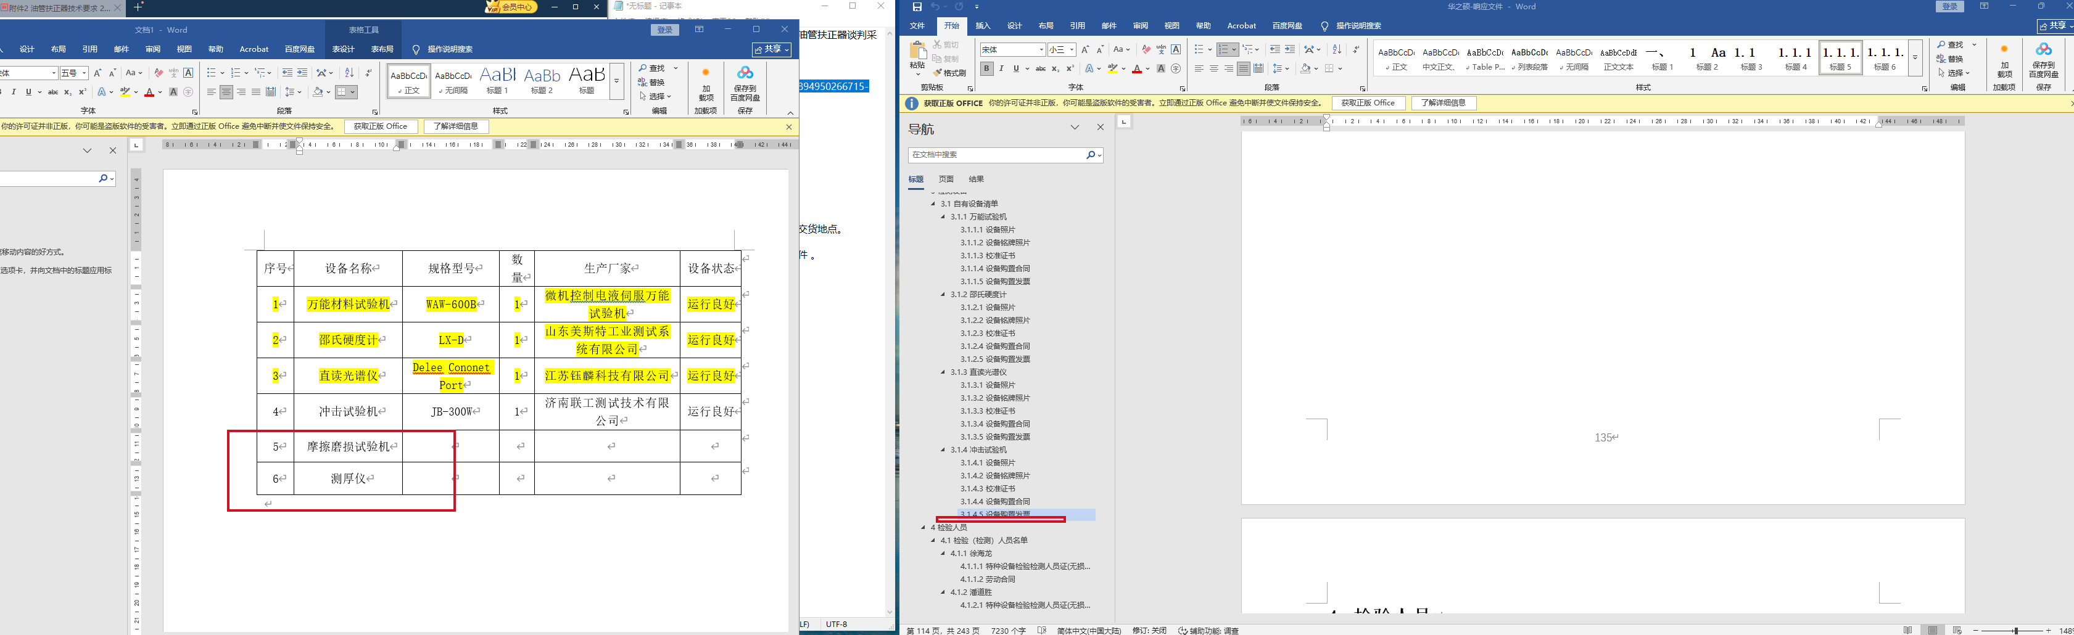Click the zoom slider in status bar
2074x635 pixels.
click(2016, 630)
